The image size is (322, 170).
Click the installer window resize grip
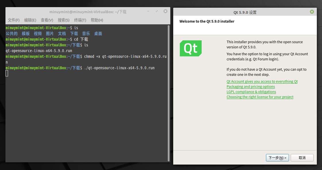tap(315, 163)
